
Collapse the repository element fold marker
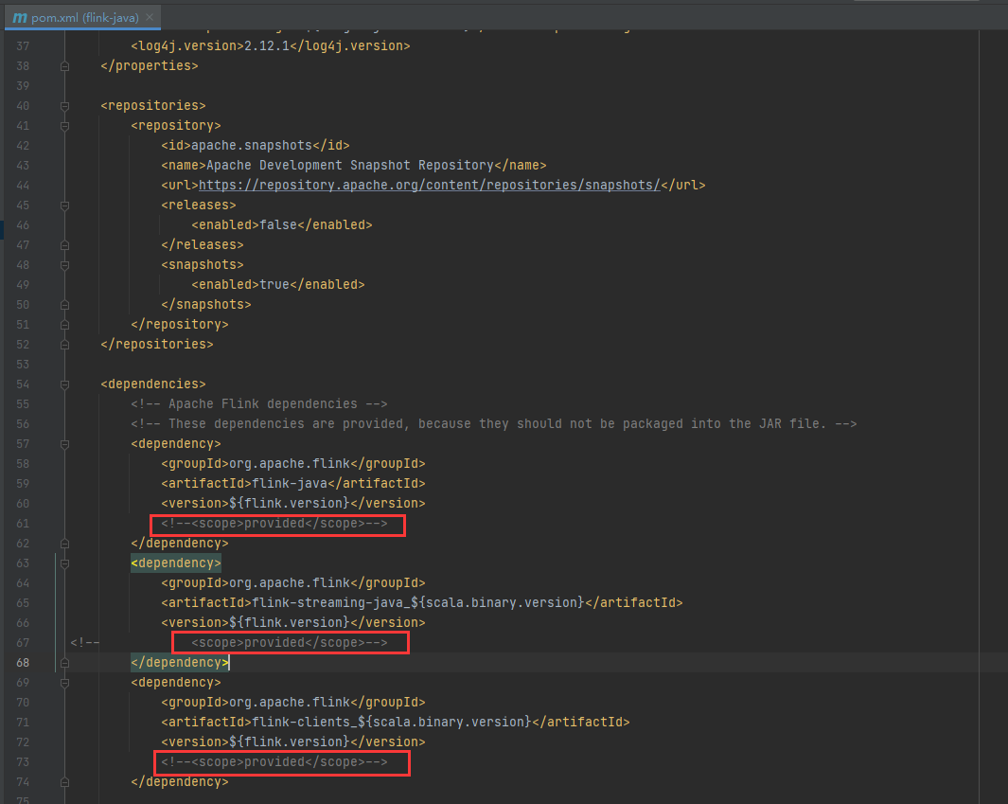[x=62, y=125]
